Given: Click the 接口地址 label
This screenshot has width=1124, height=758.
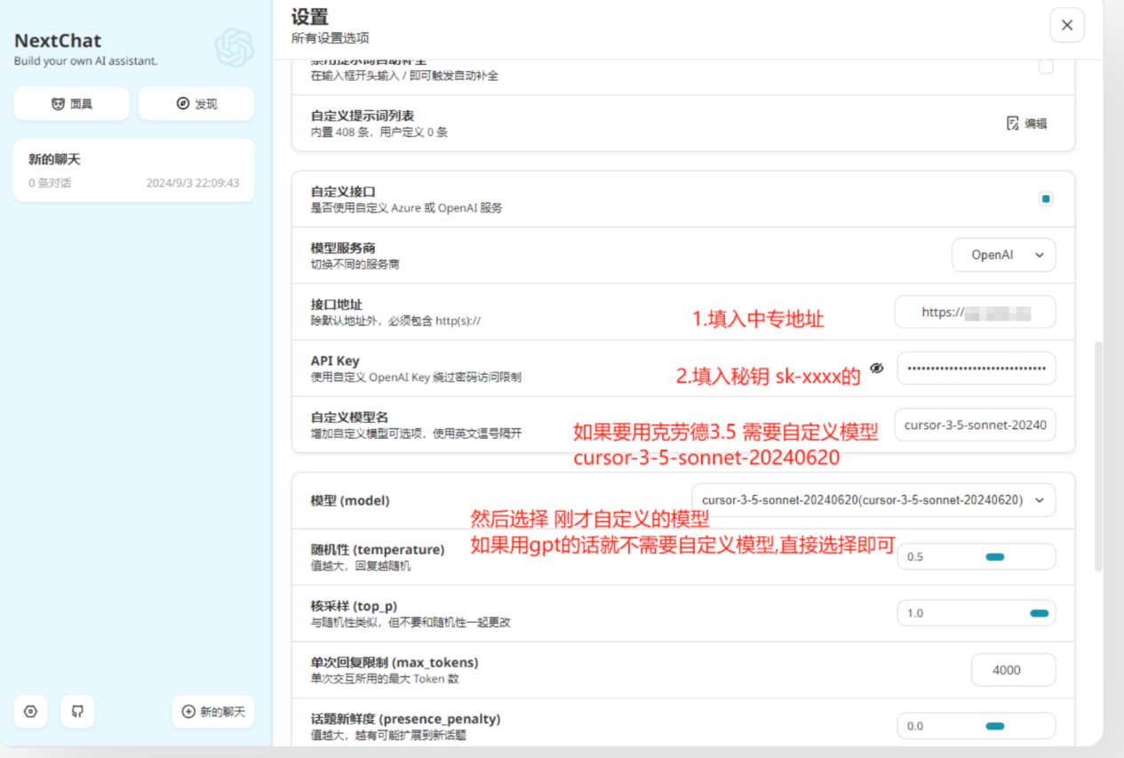Looking at the screenshot, I should coord(336,305).
